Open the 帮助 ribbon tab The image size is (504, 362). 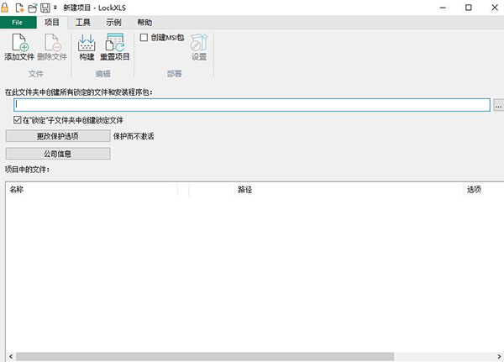click(x=144, y=22)
